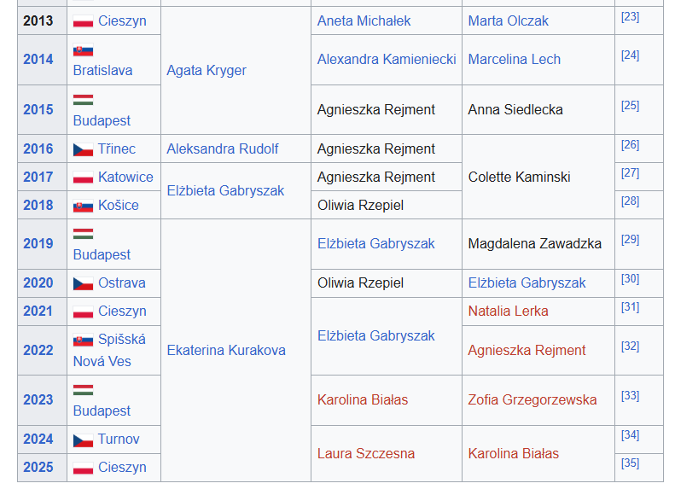675x495 pixels.
Task: Click the Slovak flag beside Košice
Action: click(83, 206)
